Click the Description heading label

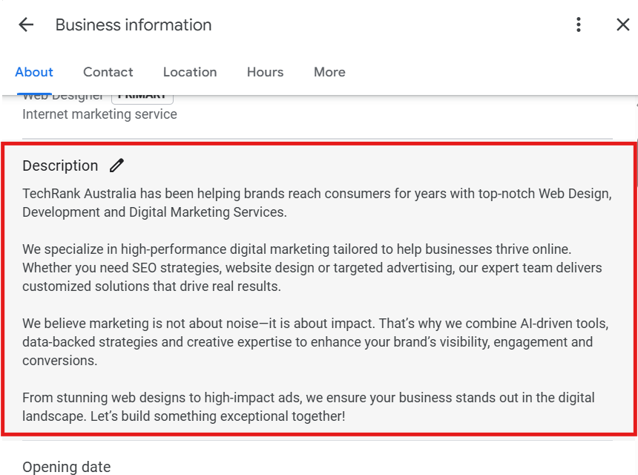[60, 166]
